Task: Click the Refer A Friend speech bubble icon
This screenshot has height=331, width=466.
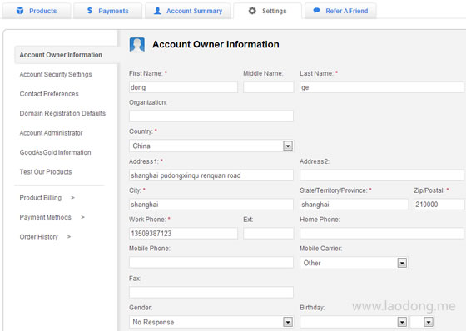Action: coord(316,11)
